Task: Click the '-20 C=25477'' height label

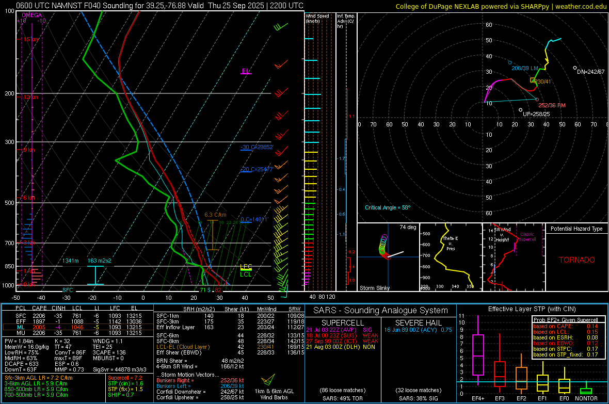Action: 257,169
